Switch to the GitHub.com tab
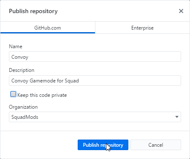Image resolution: width=190 pixels, height=159 pixels. [x=48, y=27]
